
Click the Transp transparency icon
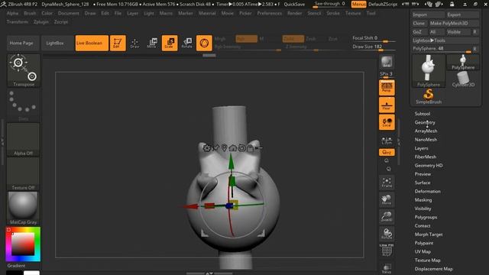pos(387,268)
